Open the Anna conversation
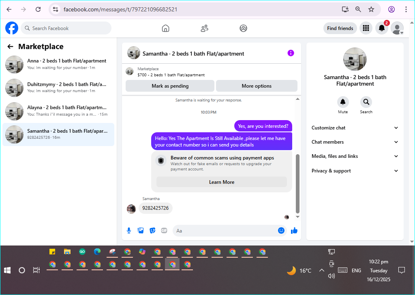The width and height of the screenshot is (415, 295). 58,65
